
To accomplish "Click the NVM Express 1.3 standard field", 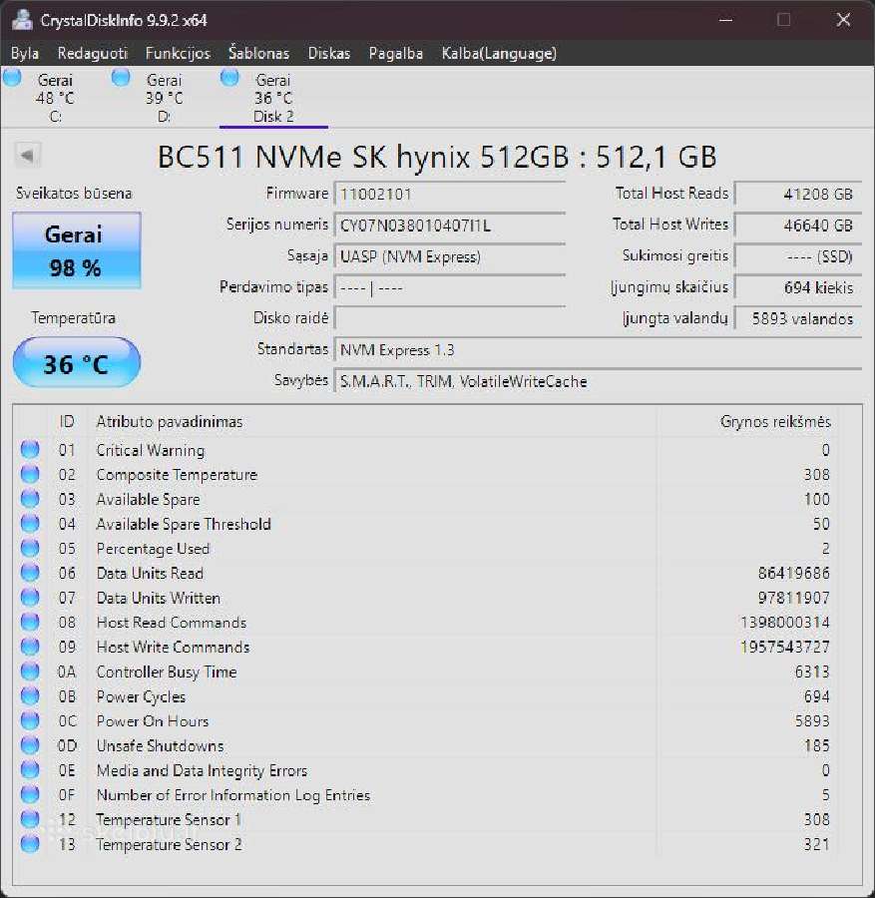I will [599, 350].
